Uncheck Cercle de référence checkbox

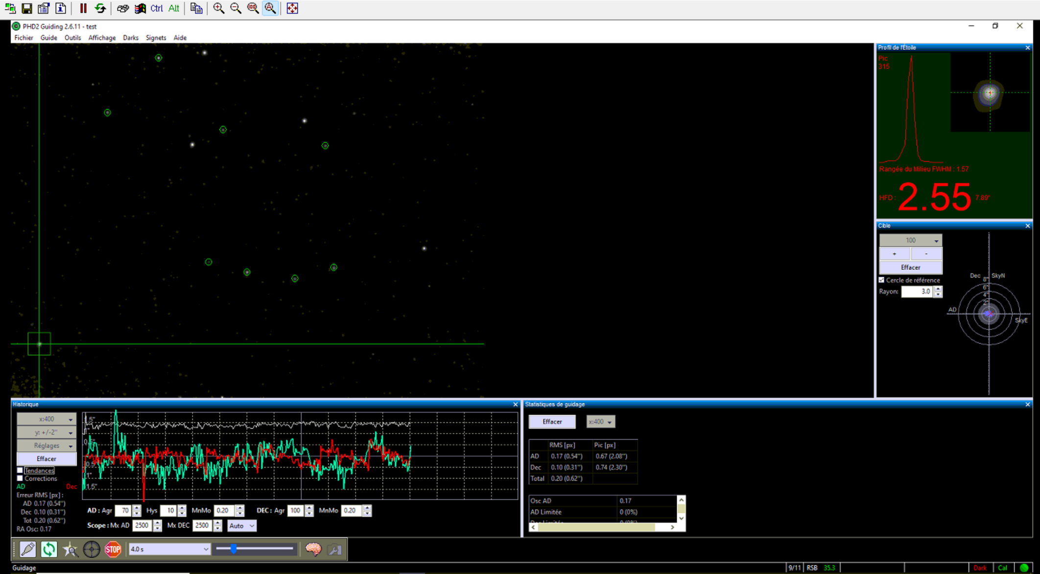[x=882, y=280]
